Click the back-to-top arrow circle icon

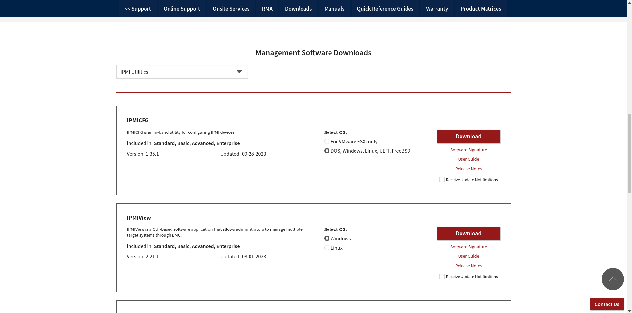coord(613,279)
